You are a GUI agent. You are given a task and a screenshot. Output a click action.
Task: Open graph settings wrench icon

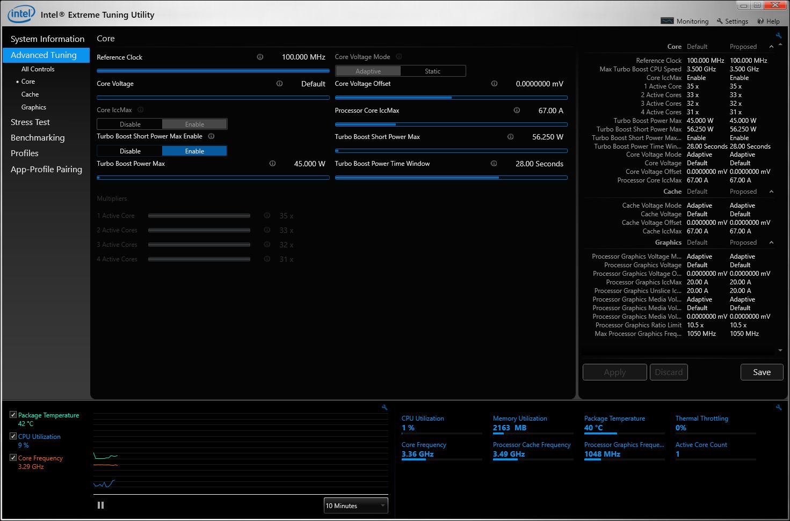[x=385, y=408]
